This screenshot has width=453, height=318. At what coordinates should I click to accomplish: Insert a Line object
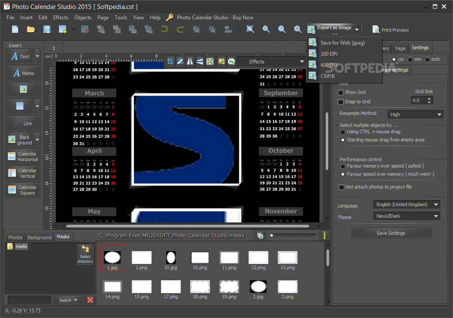click(x=23, y=123)
